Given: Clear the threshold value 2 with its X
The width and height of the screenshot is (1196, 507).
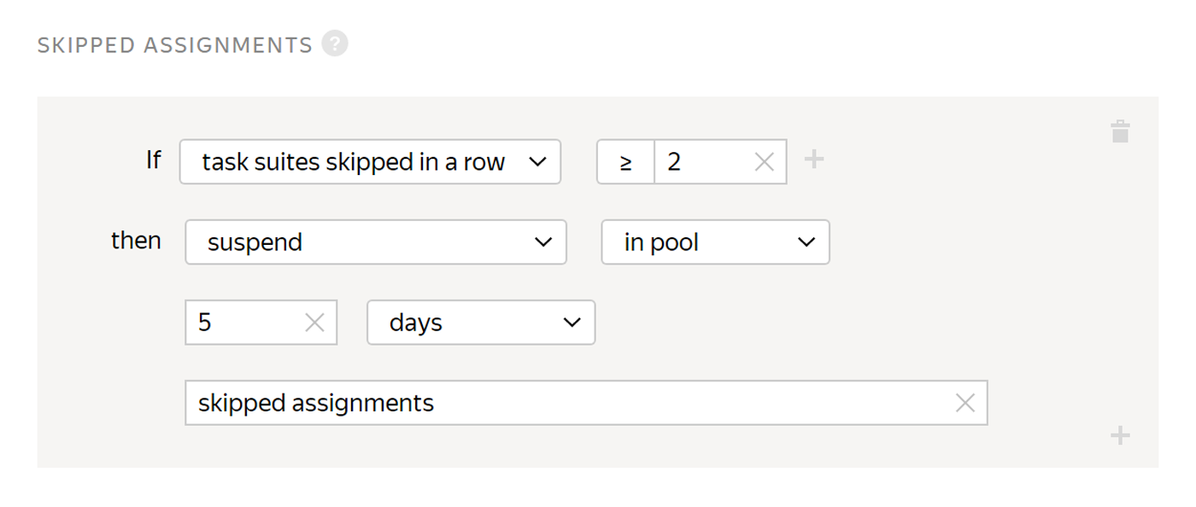Looking at the screenshot, I should 764,162.
